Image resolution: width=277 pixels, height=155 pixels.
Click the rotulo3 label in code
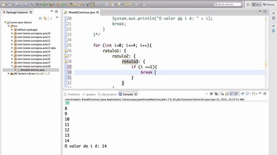(130, 62)
